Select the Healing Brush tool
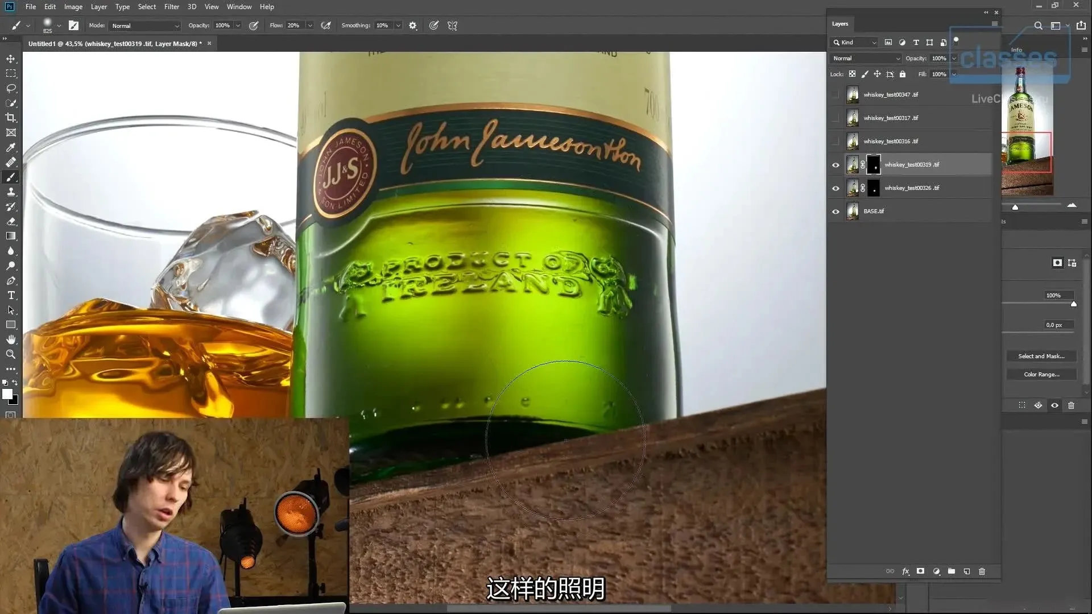The image size is (1092, 614). [x=11, y=162]
